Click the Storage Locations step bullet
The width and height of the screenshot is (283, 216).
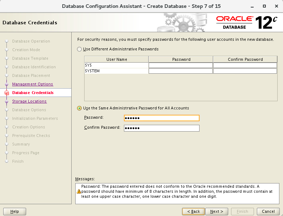coord(7,102)
